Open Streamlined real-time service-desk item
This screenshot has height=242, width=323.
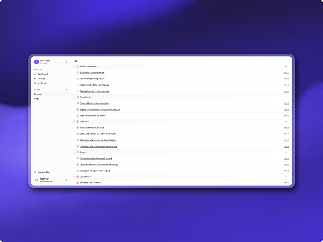[96, 158]
